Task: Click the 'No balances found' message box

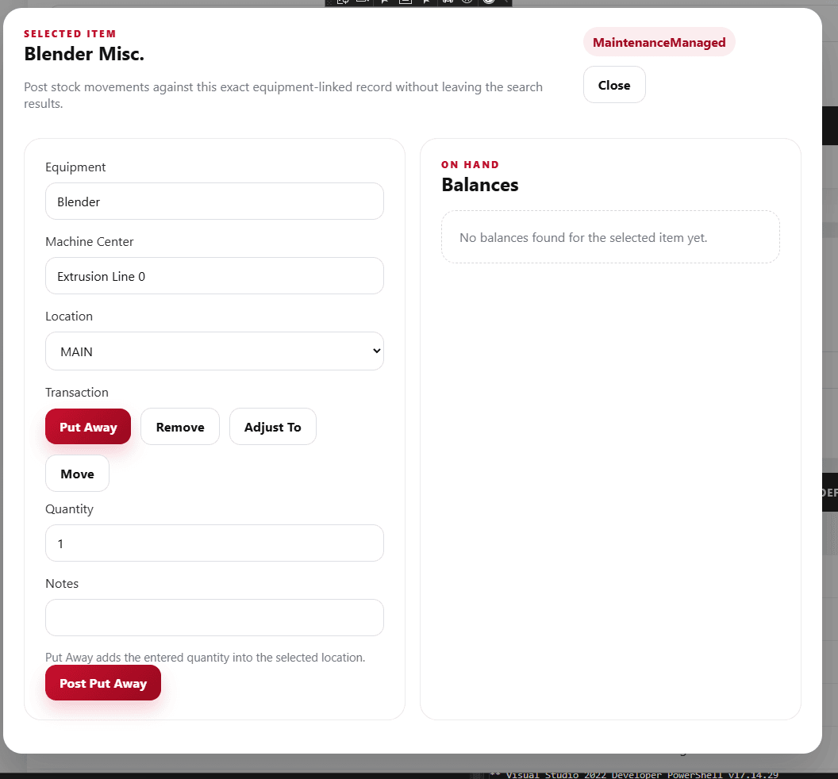Action: [x=609, y=237]
